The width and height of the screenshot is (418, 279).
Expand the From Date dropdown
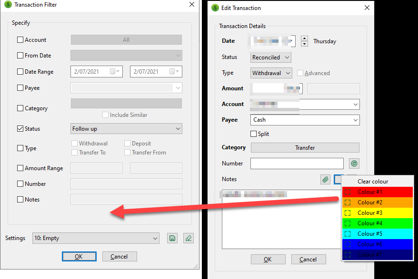[178, 56]
